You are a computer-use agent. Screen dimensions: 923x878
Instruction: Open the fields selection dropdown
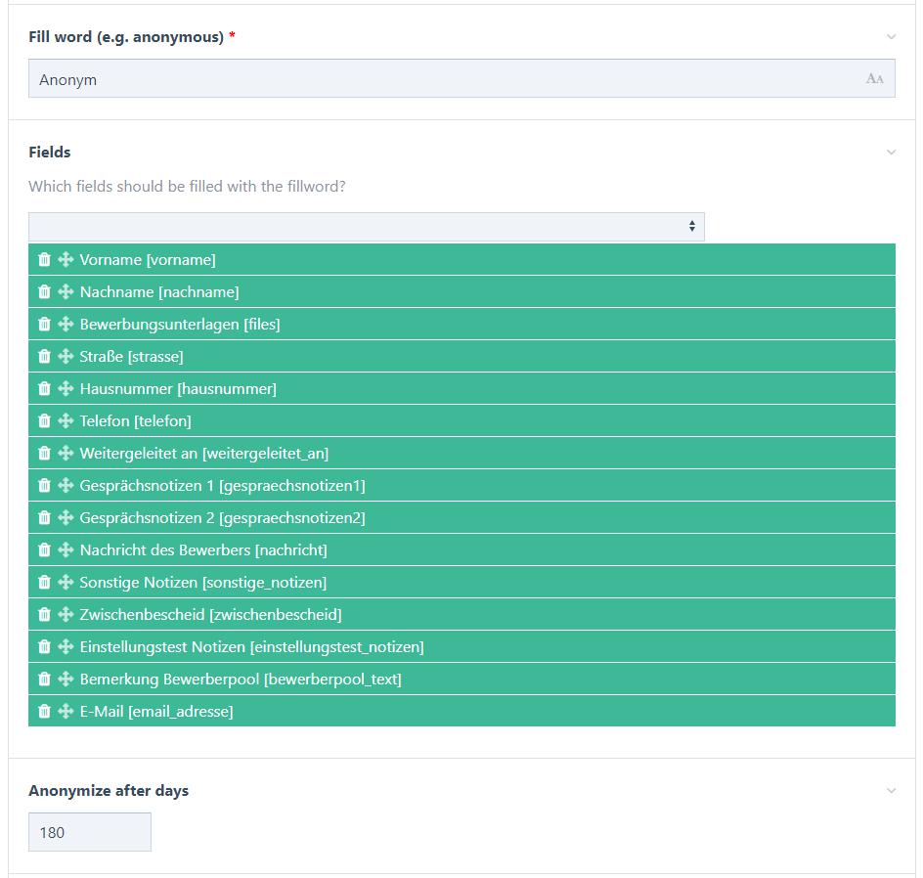point(366,227)
